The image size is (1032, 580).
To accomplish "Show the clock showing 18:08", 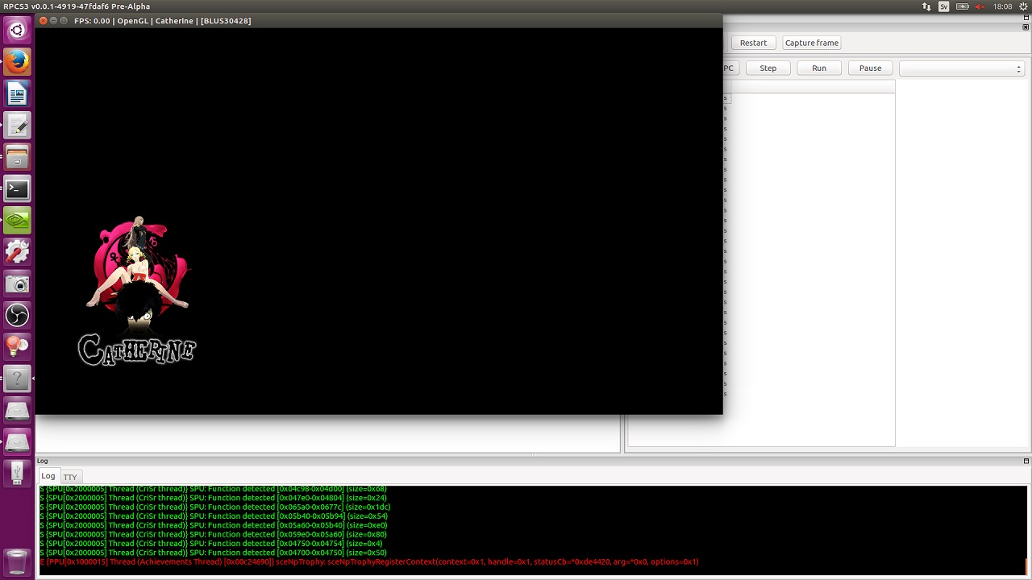I will (1002, 6).
